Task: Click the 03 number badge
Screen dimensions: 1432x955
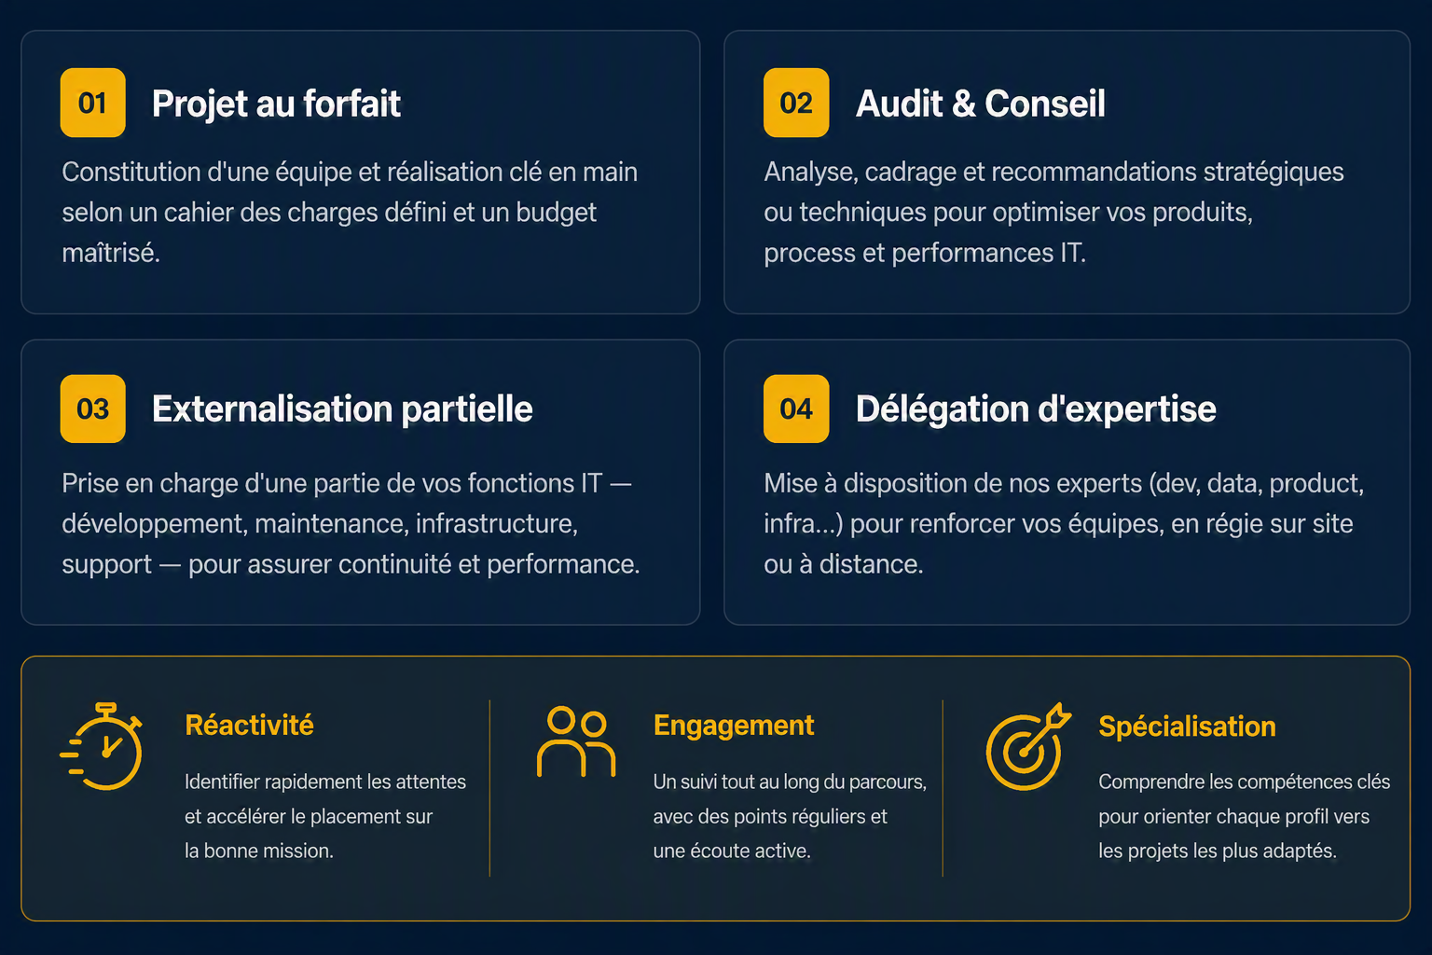Action: (x=93, y=408)
